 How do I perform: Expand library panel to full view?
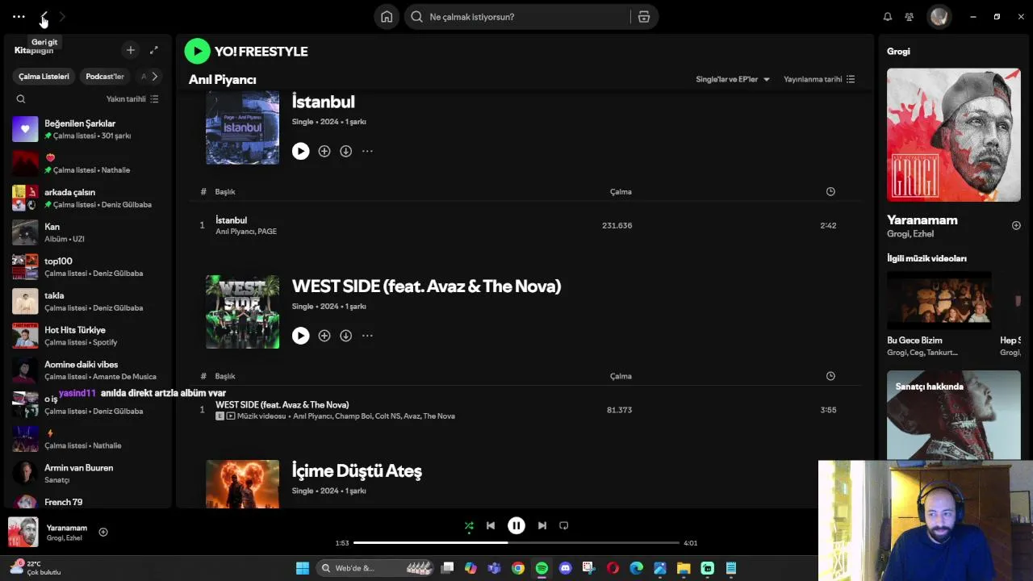(154, 50)
